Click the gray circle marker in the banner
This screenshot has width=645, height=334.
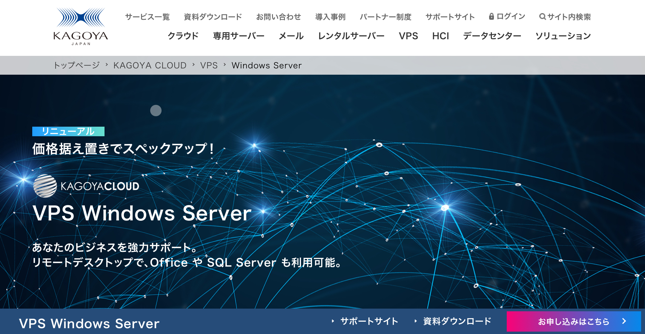click(156, 111)
